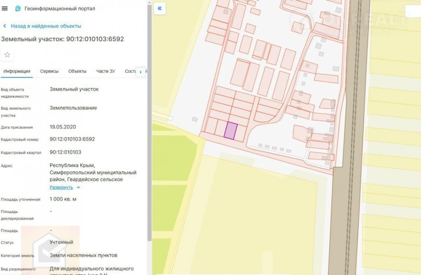The height and width of the screenshot is (275, 421).
Task: Open the Сервисы tab
Action: point(49,71)
